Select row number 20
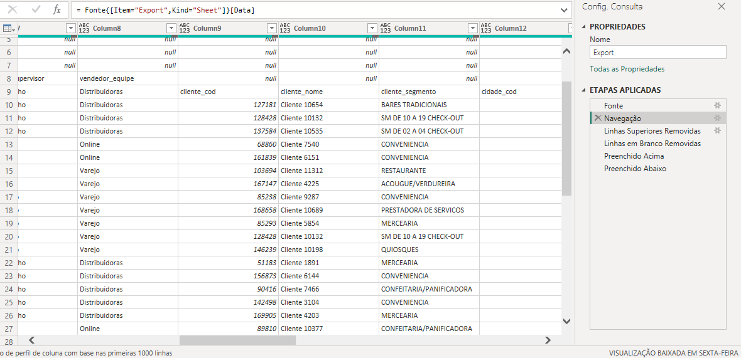The width and height of the screenshot is (741, 358). click(9, 236)
